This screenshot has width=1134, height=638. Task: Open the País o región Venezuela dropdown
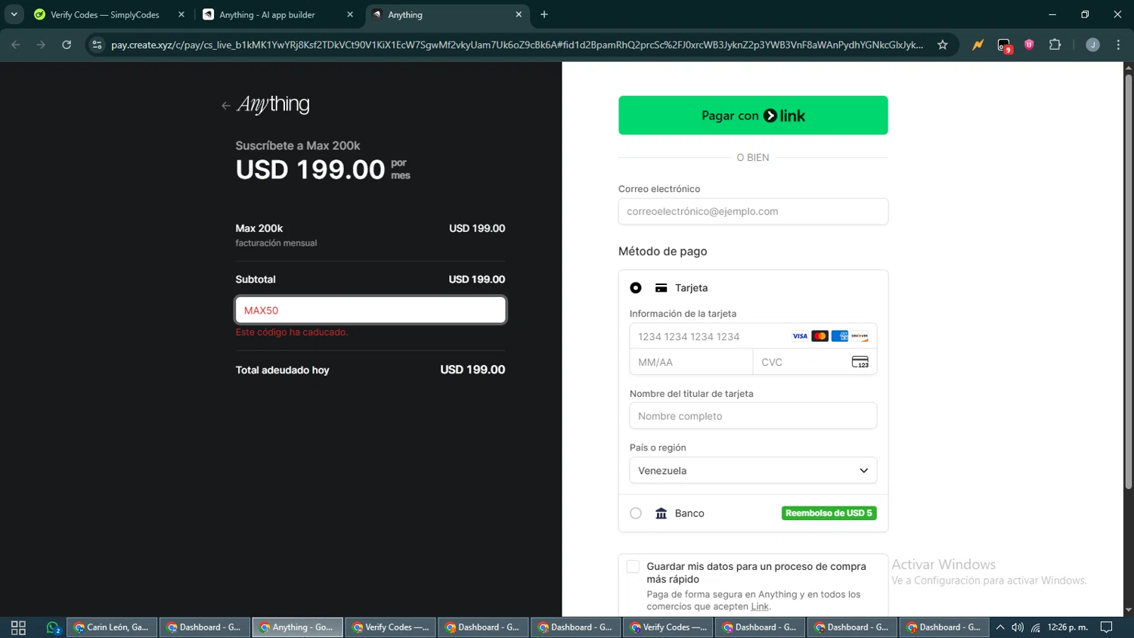(x=753, y=470)
